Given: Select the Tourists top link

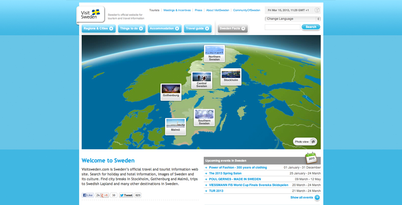Looking at the screenshot, I should pyautogui.click(x=154, y=10).
